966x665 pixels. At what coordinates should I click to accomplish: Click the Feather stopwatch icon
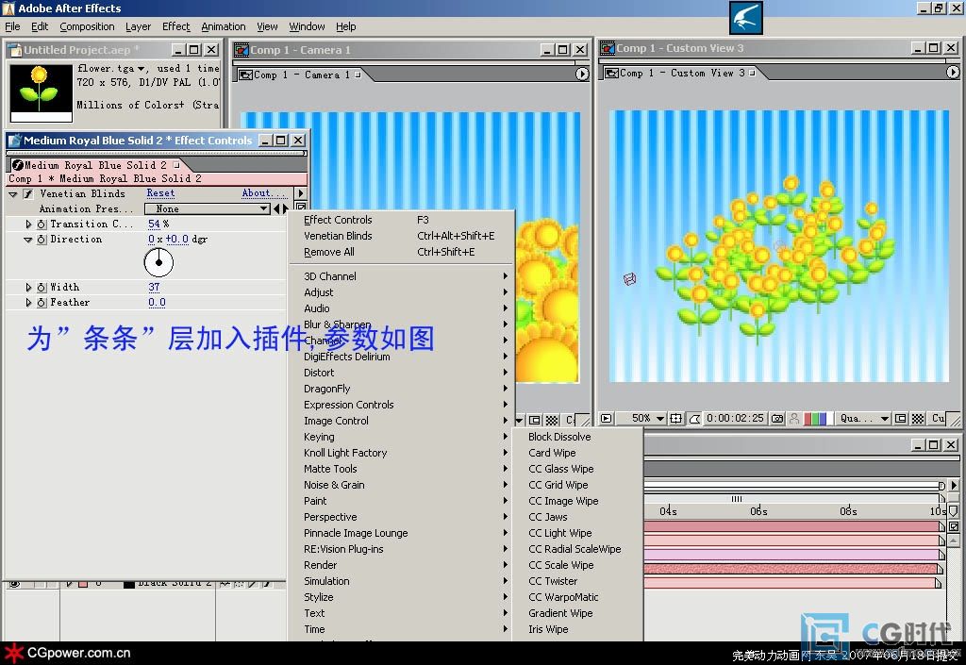[x=42, y=303]
